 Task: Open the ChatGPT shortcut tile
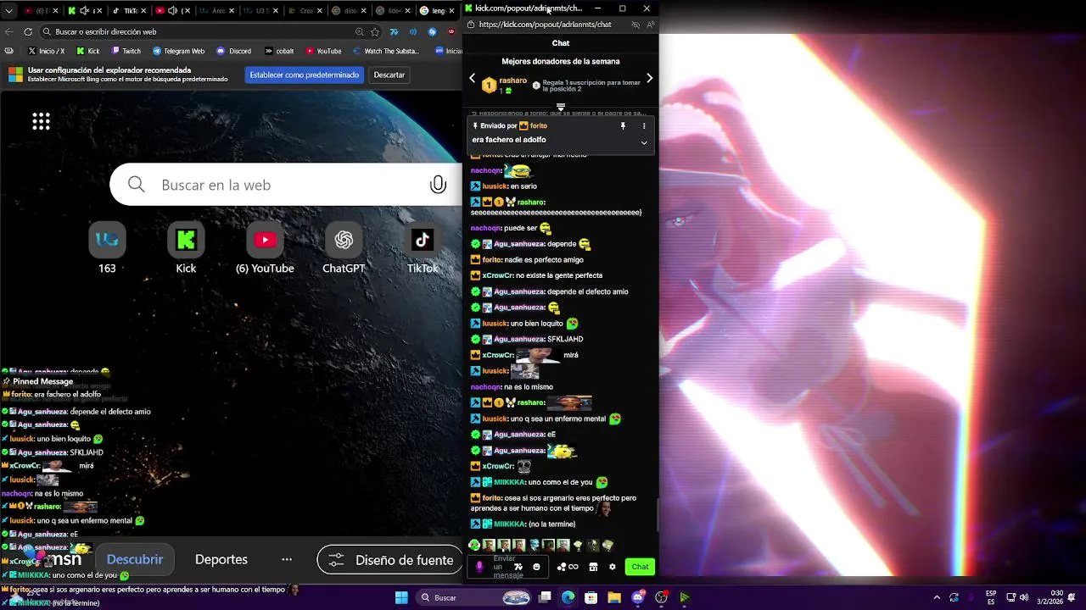click(x=344, y=247)
